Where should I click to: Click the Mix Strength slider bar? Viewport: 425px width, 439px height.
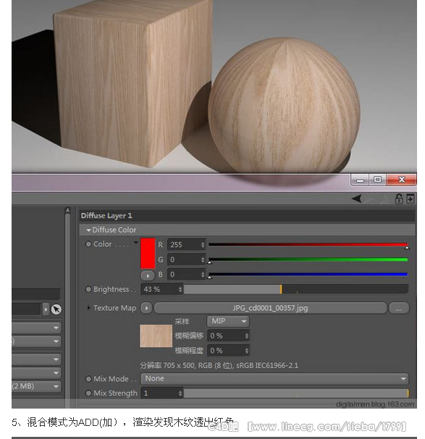[296, 393]
